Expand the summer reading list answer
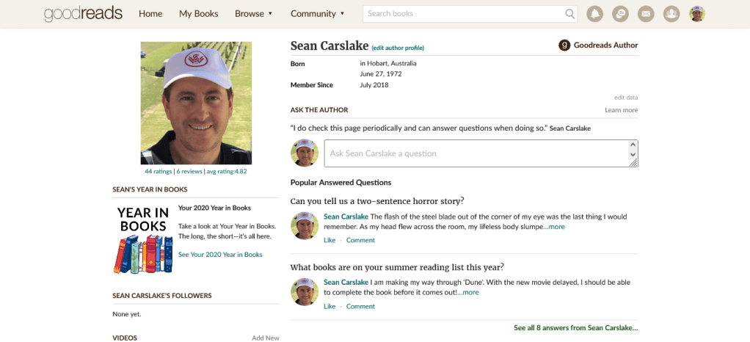Image resolution: width=750 pixels, height=342 pixels. [x=470, y=292]
